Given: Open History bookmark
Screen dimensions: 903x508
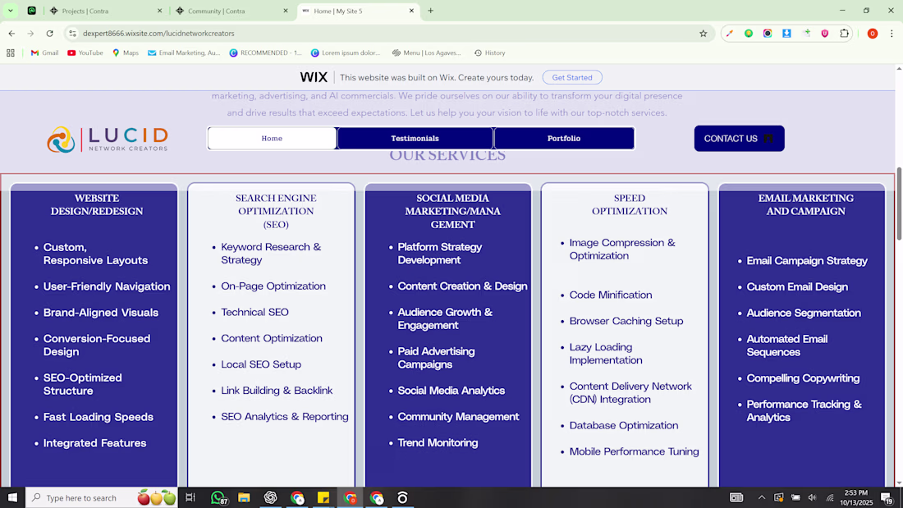Looking at the screenshot, I should [x=489, y=53].
